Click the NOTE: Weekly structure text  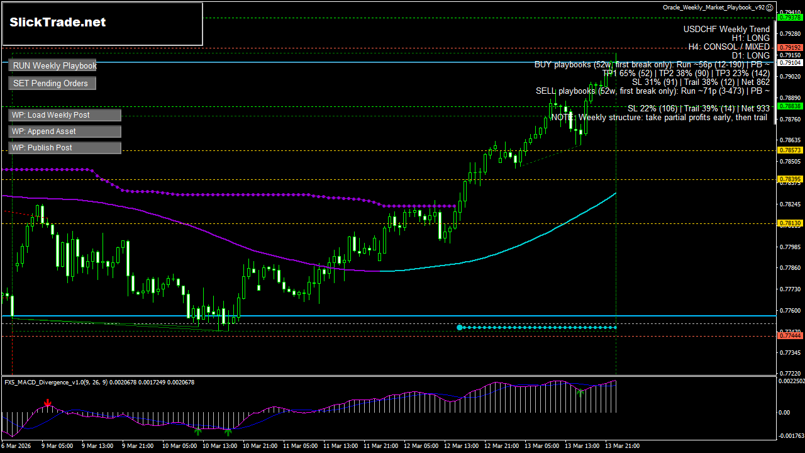coord(660,117)
